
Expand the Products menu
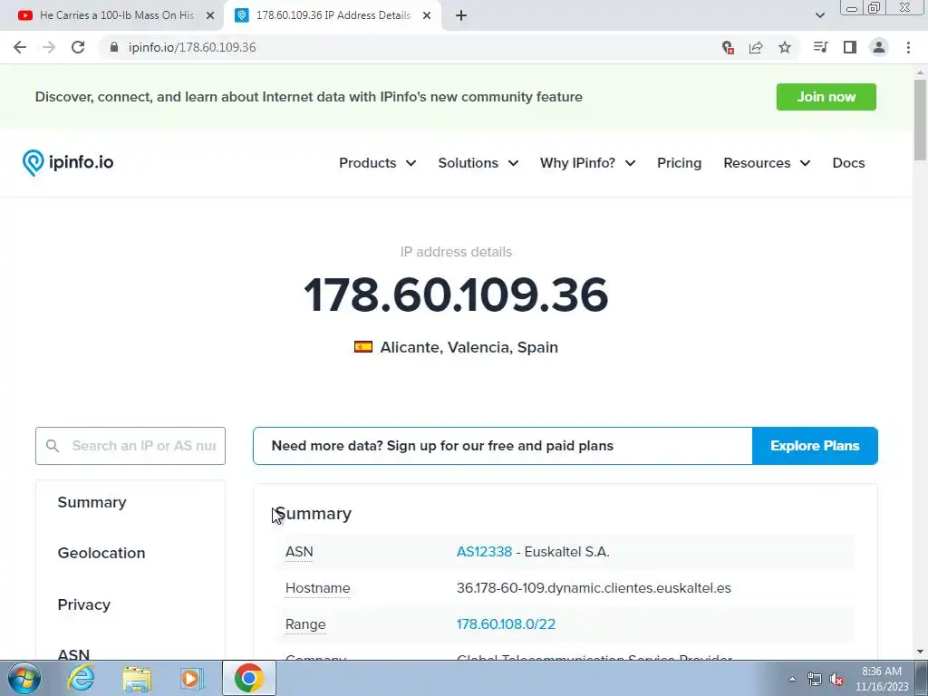coord(377,163)
